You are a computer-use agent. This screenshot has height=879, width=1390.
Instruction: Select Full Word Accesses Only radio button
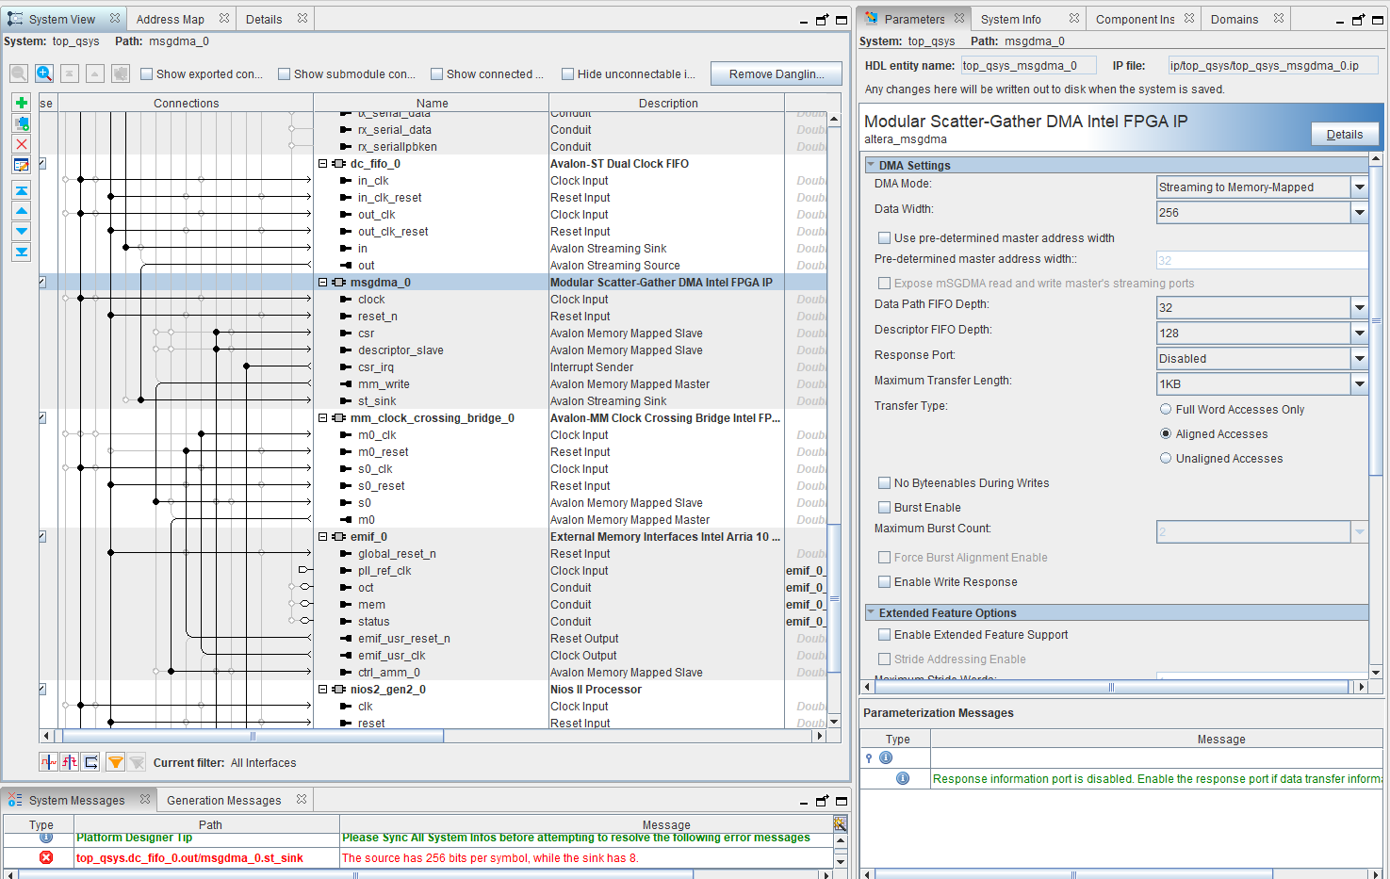click(1166, 410)
